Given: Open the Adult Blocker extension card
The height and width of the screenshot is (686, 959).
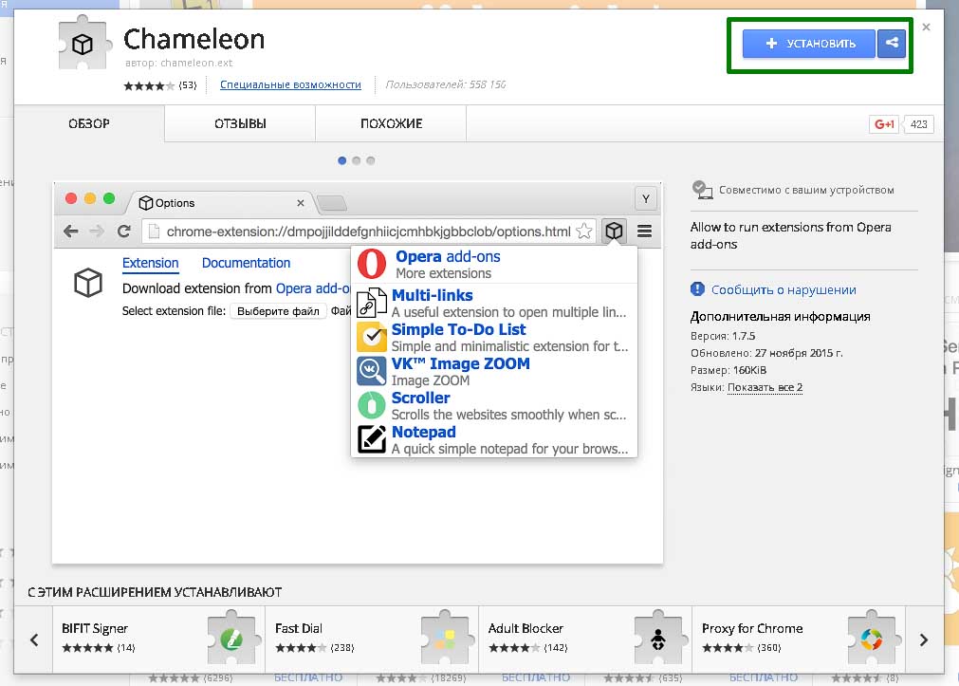Looking at the screenshot, I should [x=585, y=640].
